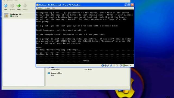Click the hard disk activity status icon
The height and width of the screenshot is (98, 174).
pyautogui.click(x=103, y=65)
